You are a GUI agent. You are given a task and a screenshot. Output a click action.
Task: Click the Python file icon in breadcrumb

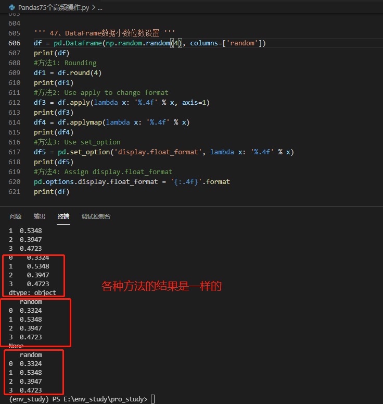(12, 7)
